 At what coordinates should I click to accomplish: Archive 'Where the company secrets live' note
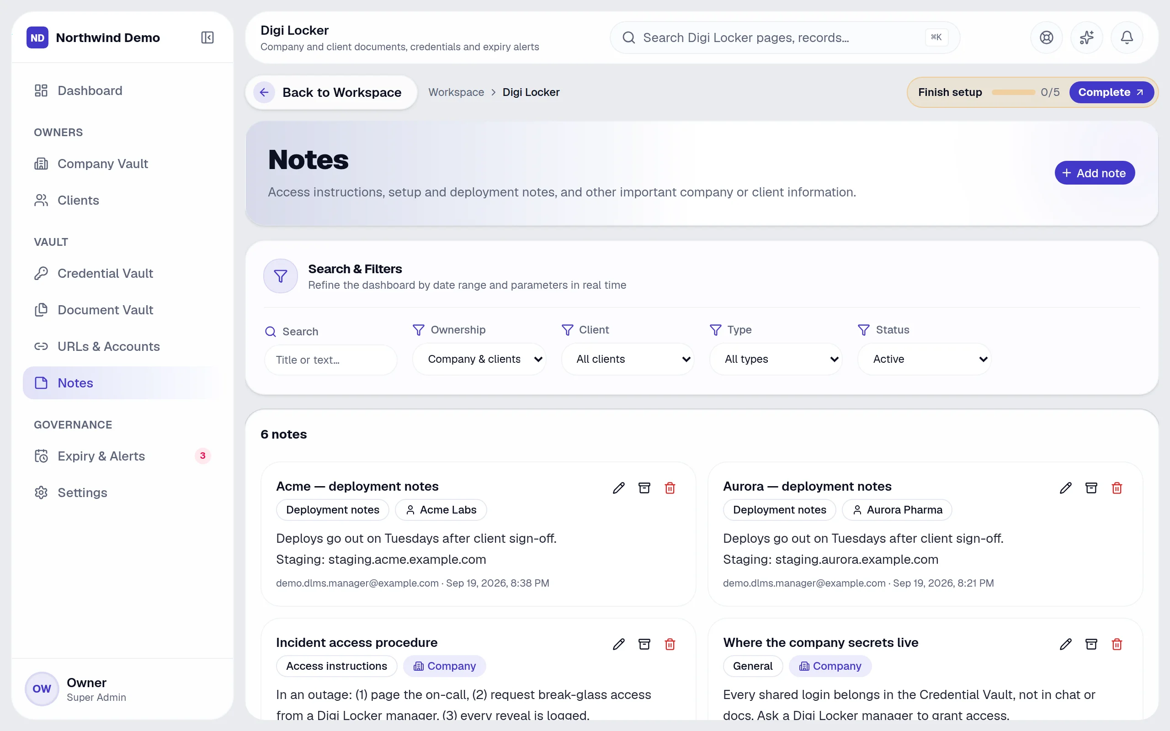[1091, 644]
